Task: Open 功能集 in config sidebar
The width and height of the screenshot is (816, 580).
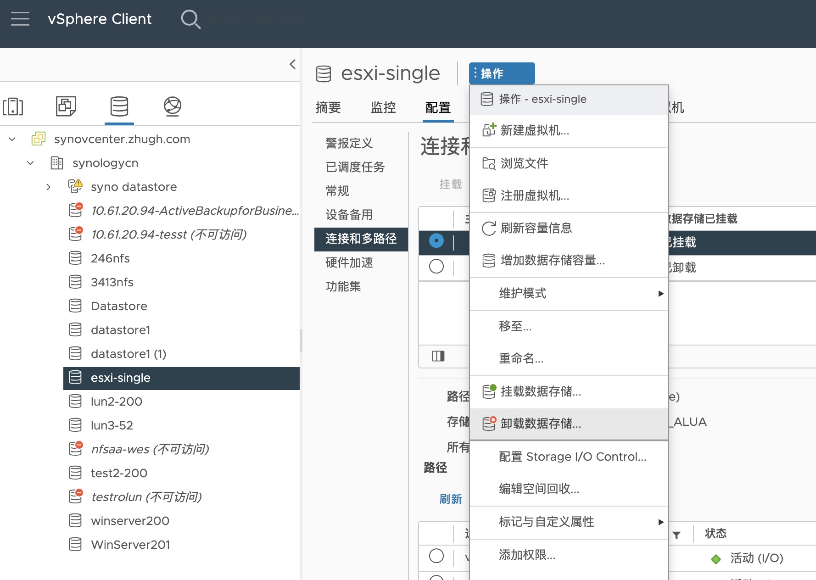Action: [x=343, y=286]
